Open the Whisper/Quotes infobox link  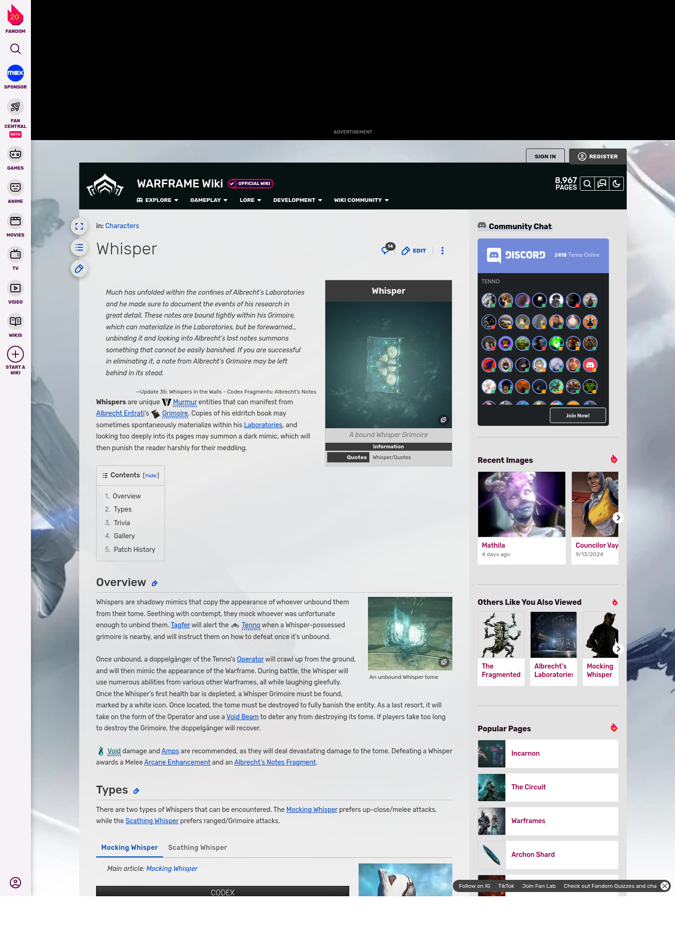pos(391,457)
